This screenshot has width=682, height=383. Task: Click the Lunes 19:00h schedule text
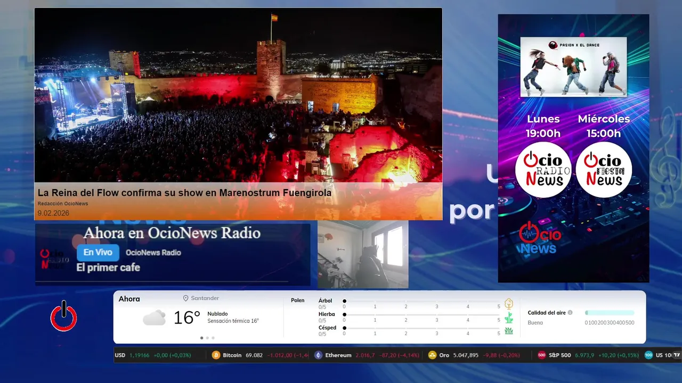pos(543,126)
